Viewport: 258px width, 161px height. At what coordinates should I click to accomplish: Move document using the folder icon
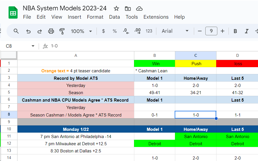tap(128, 8)
